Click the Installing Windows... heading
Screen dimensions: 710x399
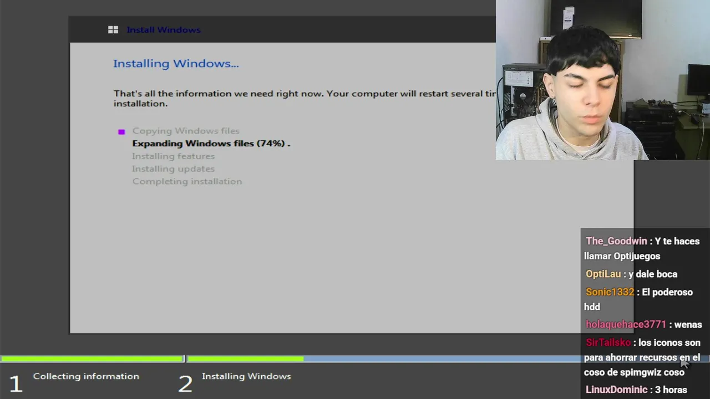coord(176,64)
